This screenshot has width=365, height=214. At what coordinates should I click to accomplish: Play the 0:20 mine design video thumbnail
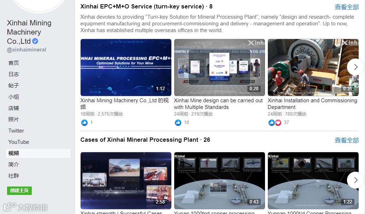coord(219,67)
